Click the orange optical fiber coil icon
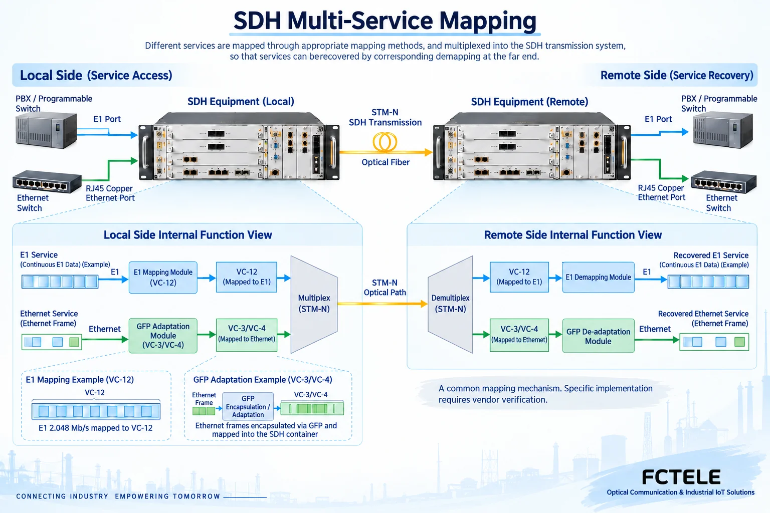This screenshot has width=770, height=513. tap(385, 142)
